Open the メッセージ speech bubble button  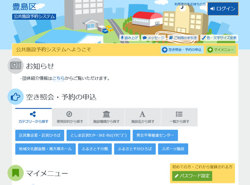pyautogui.click(x=153, y=38)
